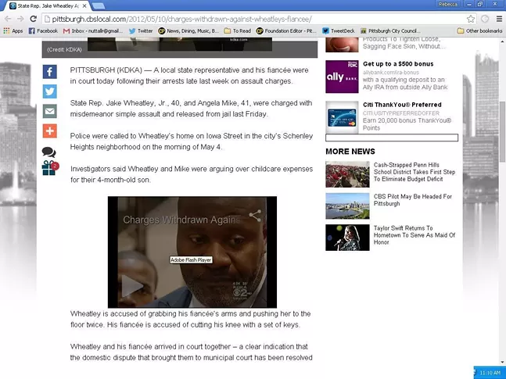Open Chrome hamburger menu

[x=499, y=19]
